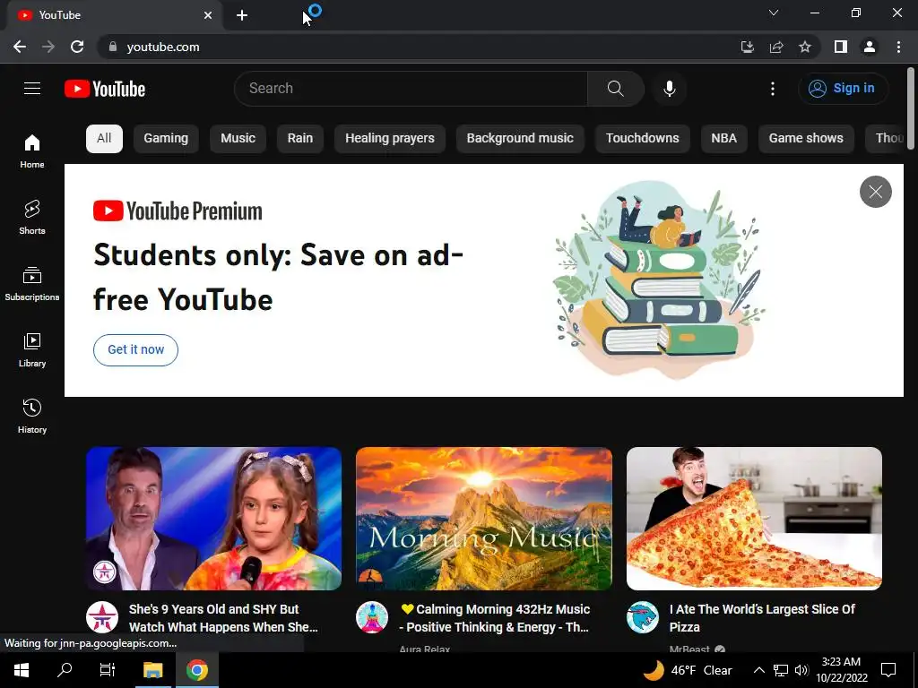Go back with browser back arrow
Screen dimensions: 918x688
pos(20,47)
